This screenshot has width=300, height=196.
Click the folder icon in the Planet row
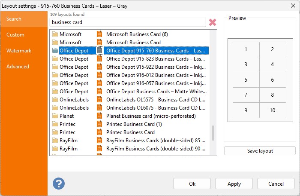point(55,116)
